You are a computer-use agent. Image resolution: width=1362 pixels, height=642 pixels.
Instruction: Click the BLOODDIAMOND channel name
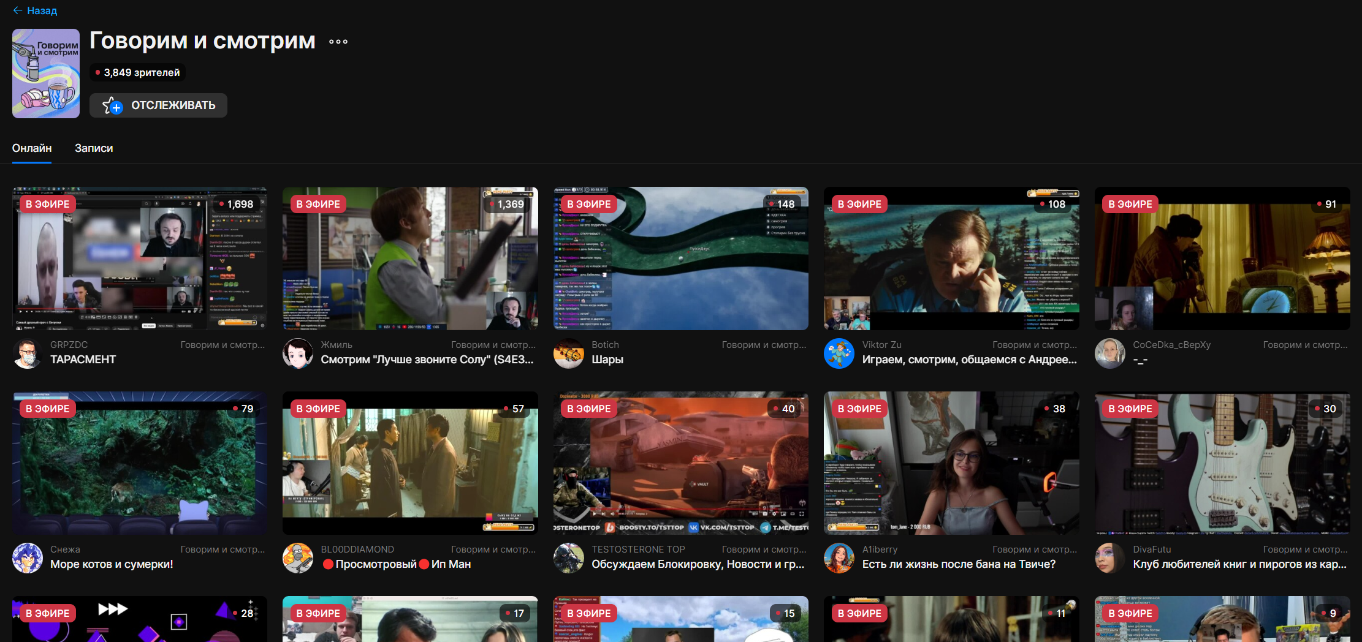(357, 549)
